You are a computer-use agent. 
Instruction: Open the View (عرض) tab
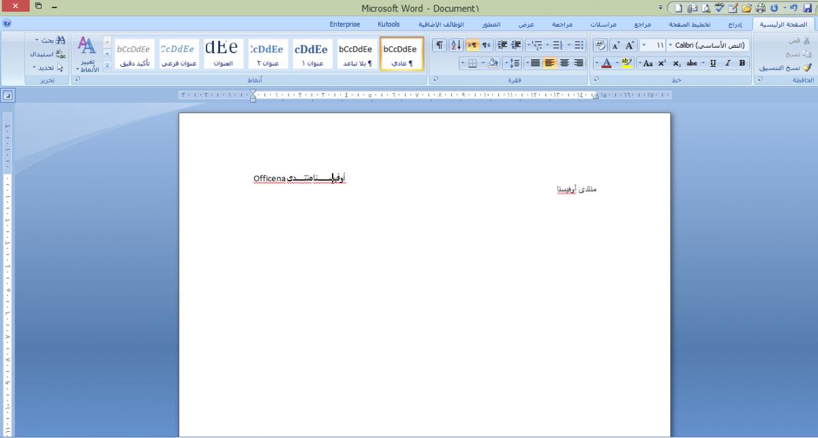(x=526, y=24)
